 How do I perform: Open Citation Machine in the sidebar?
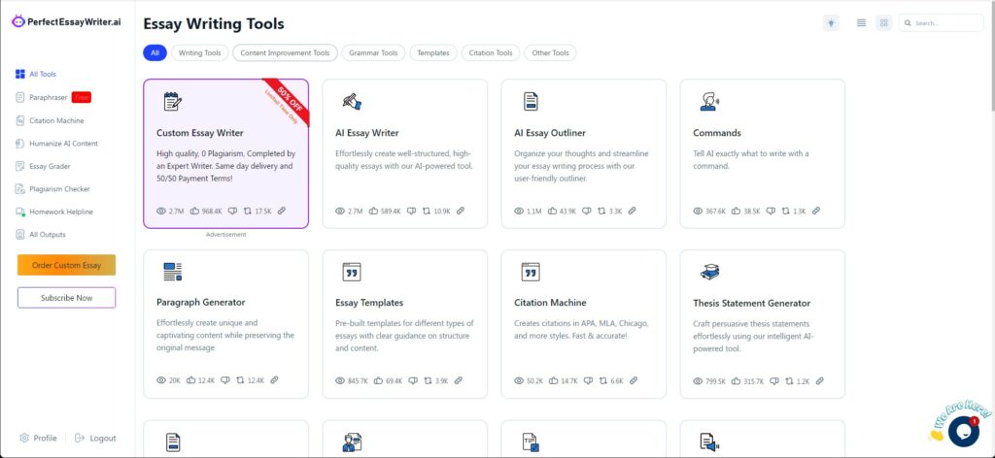tap(50, 120)
